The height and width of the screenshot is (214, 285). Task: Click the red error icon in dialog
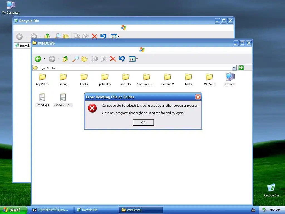tap(92, 108)
